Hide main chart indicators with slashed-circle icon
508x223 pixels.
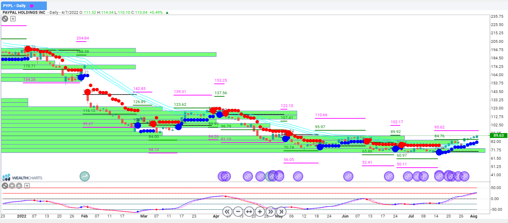(x=5, y=19)
